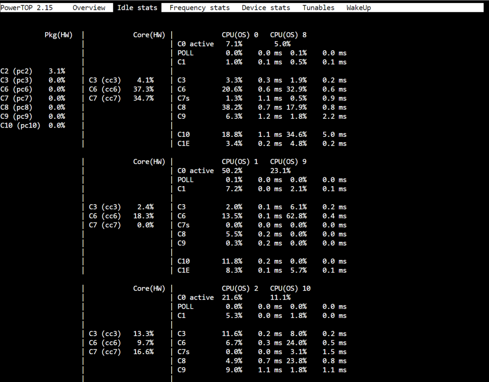489x382 pixels.
Task: Switch to the WakeUp tab
Action: (358, 7)
